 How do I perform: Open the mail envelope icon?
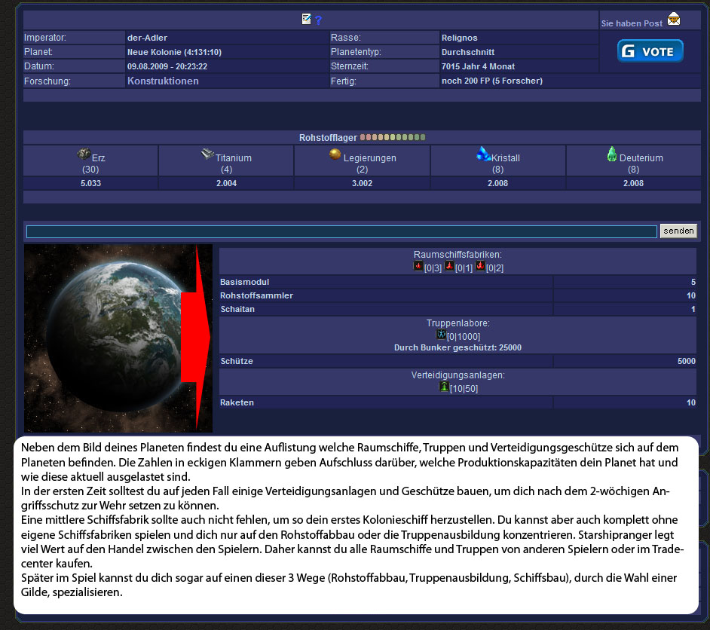pyautogui.click(x=673, y=20)
